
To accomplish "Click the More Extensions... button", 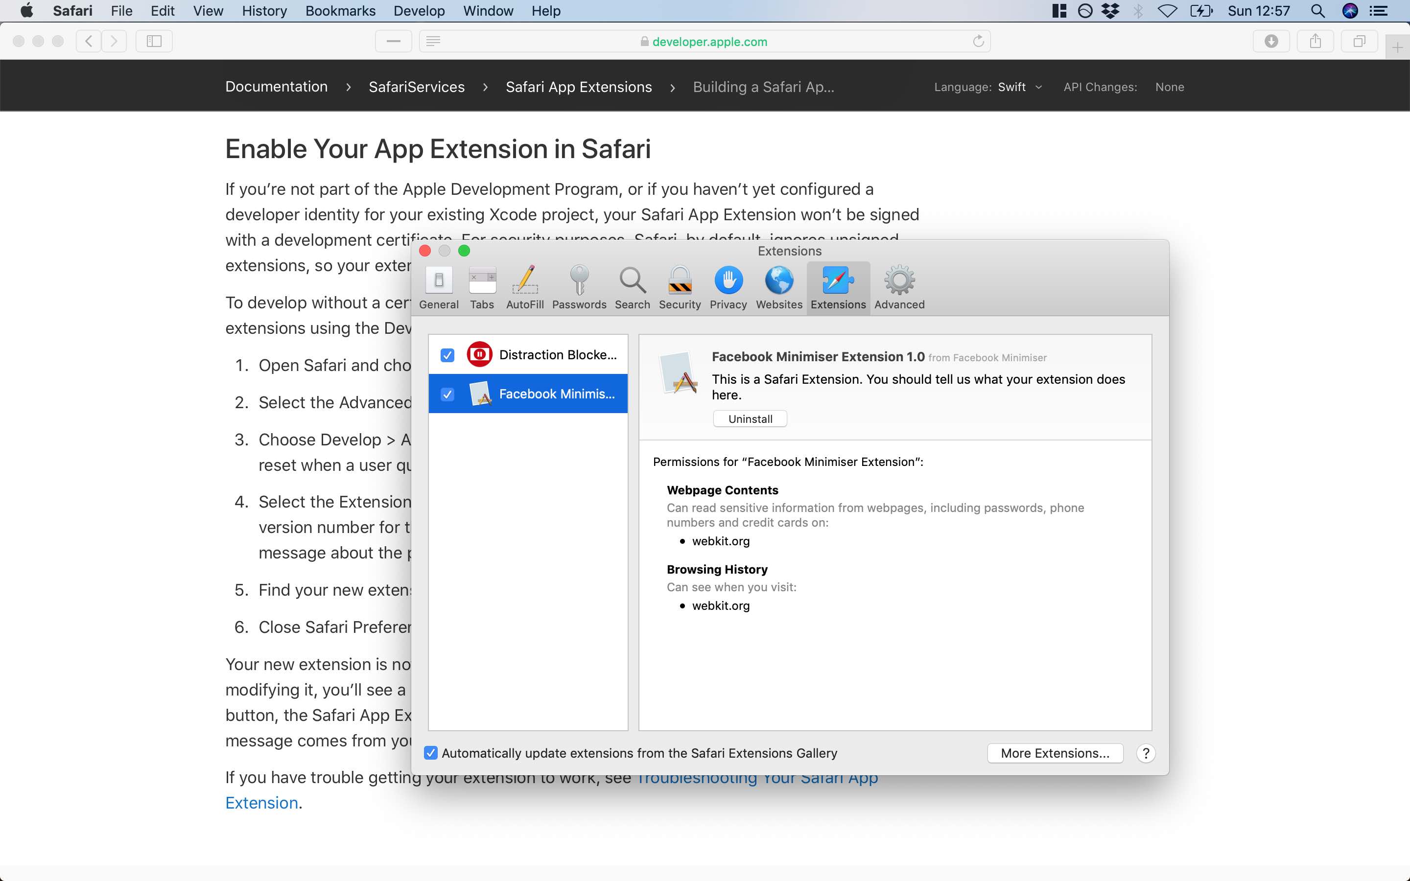I will (1055, 753).
